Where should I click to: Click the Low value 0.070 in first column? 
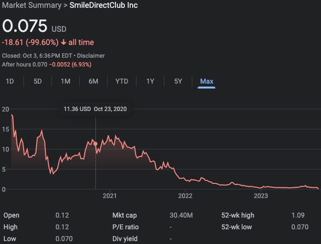64,239
